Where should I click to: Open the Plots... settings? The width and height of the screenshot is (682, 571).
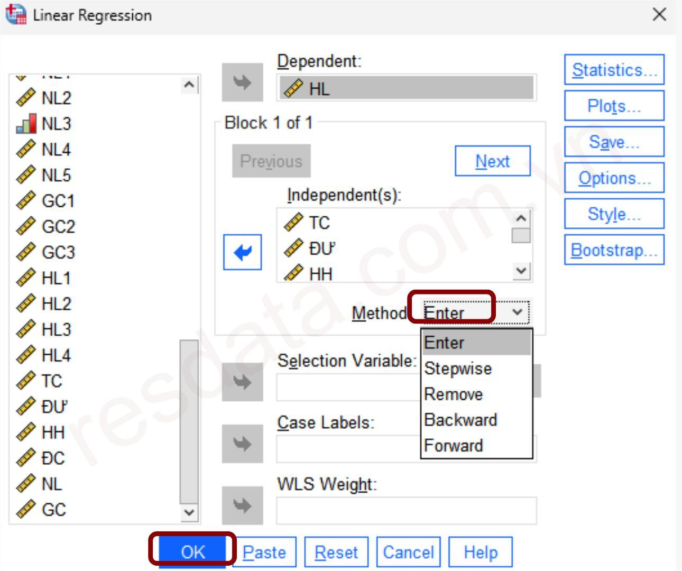tap(614, 106)
